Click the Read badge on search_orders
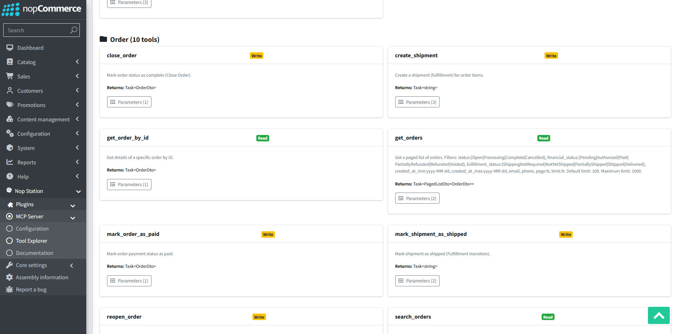Image resolution: width=678 pixels, height=334 pixels. [x=548, y=317]
